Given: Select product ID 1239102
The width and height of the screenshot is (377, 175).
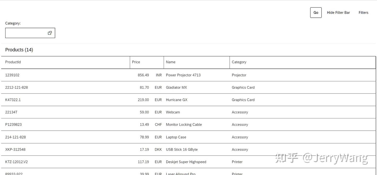Looking at the screenshot, I should pyautogui.click(x=12, y=75).
